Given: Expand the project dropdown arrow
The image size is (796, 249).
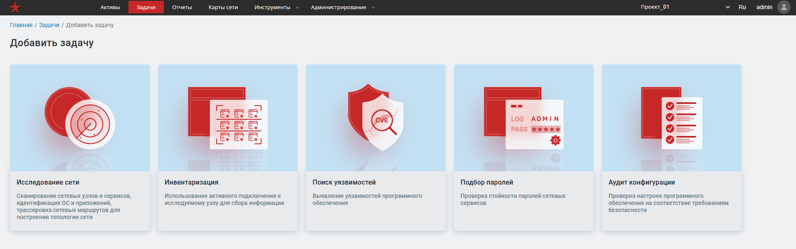Looking at the screenshot, I should pos(728,7).
